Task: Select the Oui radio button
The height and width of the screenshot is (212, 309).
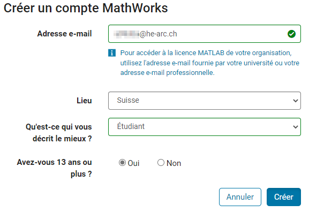Action: tap(122, 163)
